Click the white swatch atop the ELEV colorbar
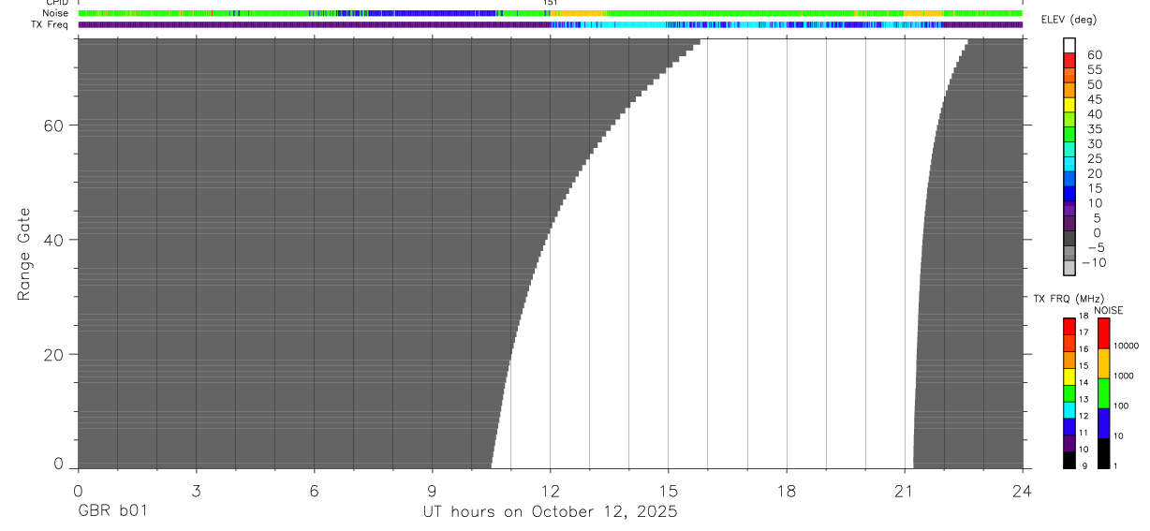The height and width of the screenshot is (531, 1150). pos(1069,46)
